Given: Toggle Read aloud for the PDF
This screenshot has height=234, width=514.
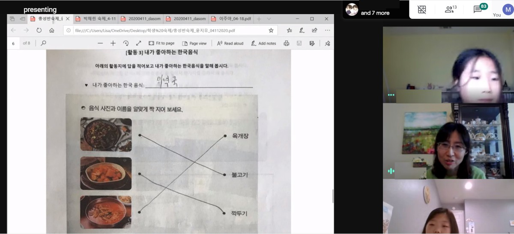Looking at the screenshot, I should click(x=230, y=43).
